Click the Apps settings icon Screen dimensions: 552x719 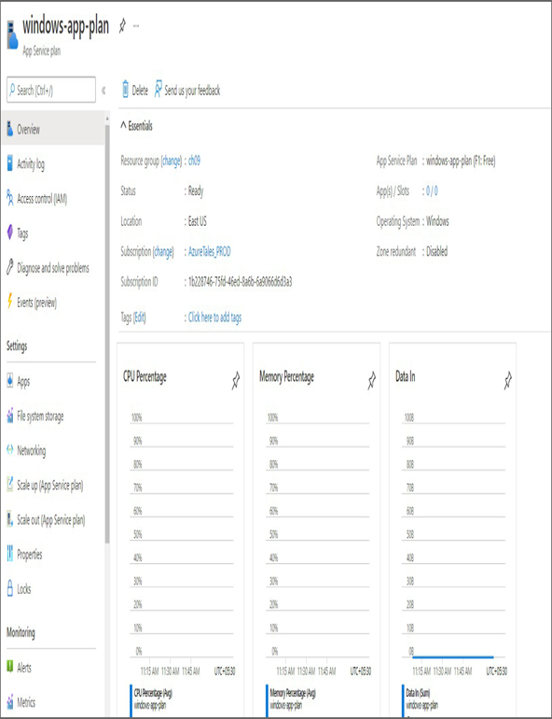pos(9,381)
